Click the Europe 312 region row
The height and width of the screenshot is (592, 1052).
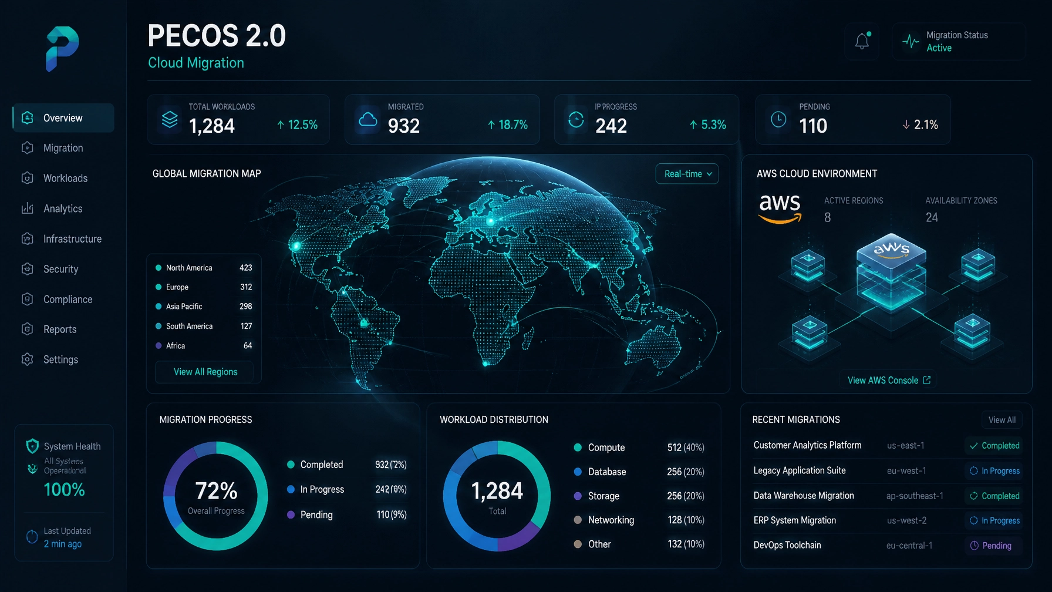pyautogui.click(x=204, y=287)
